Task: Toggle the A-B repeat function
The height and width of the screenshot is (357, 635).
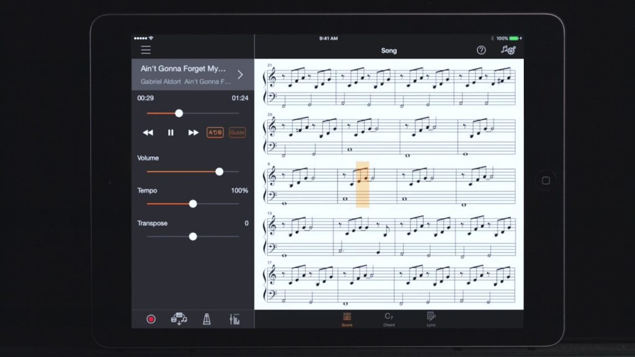Action: pyautogui.click(x=215, y=132)
